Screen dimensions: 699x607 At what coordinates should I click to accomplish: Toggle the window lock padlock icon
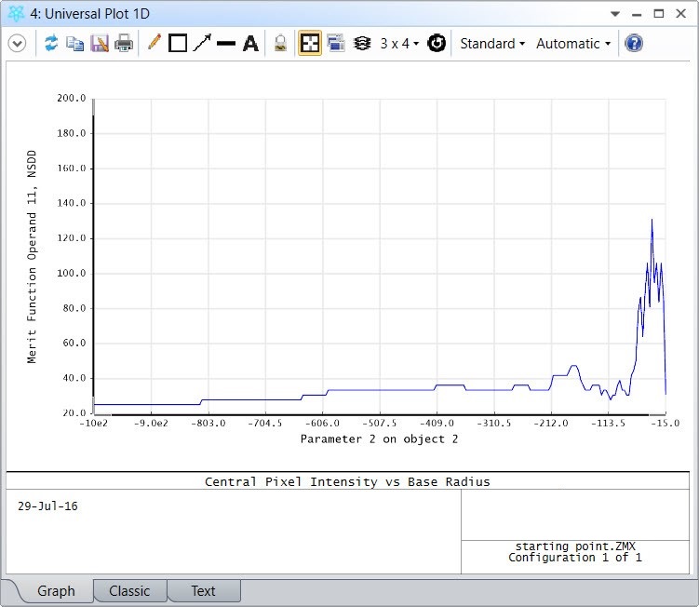click(x=280, y=44)
